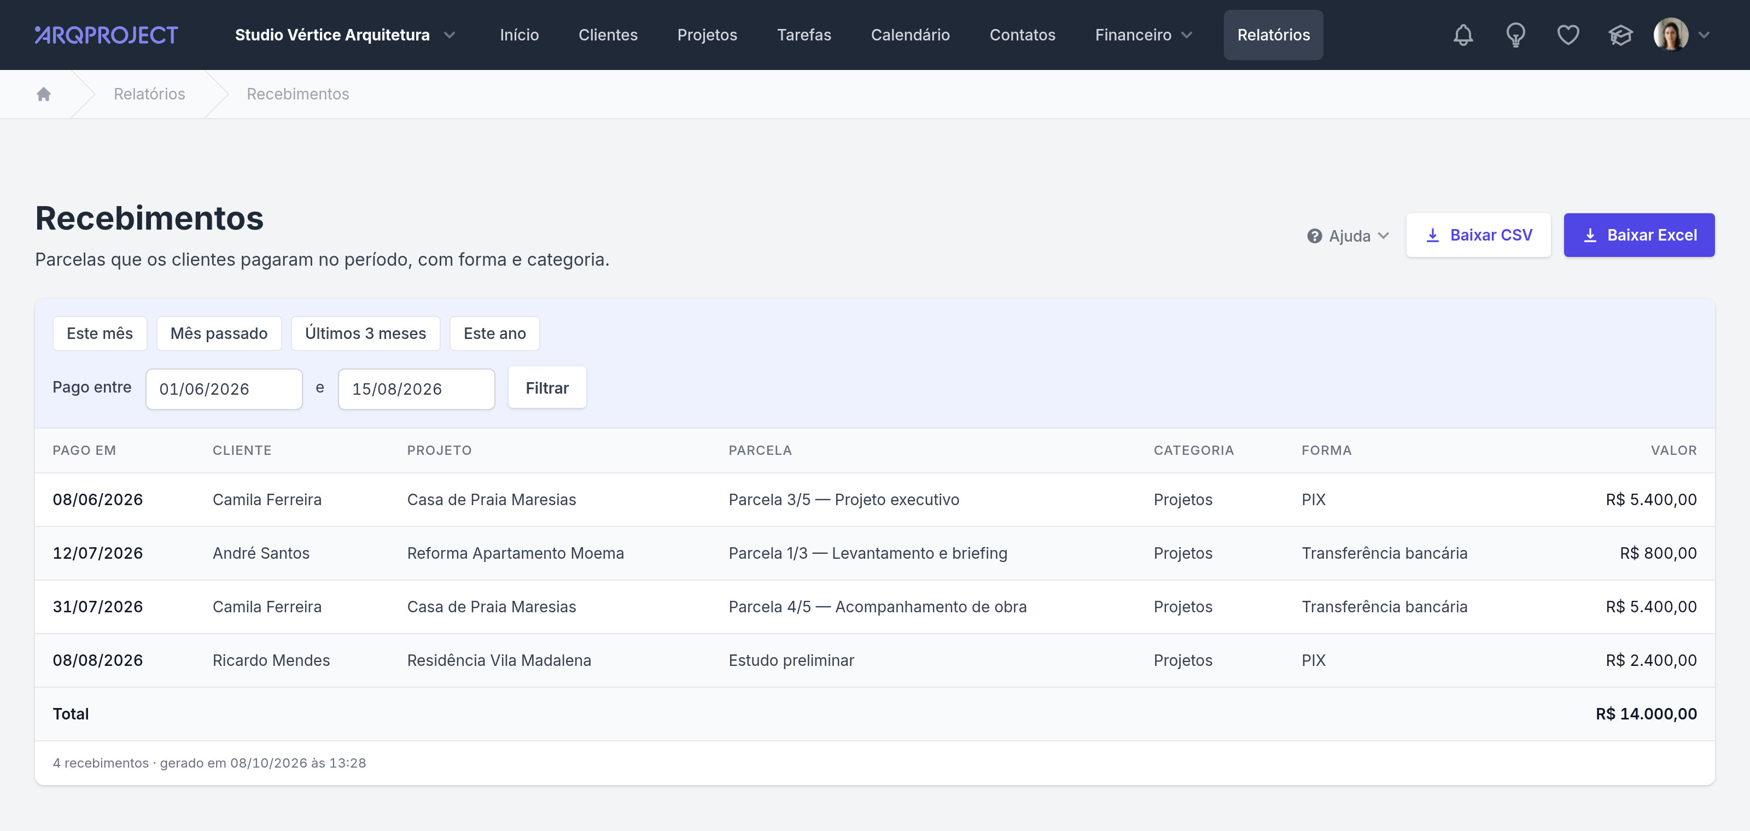Image resolution: width=1750 pixels, height=831 pixels.
Task: Apply the Mês passado preset
Action: pos(219,333)
